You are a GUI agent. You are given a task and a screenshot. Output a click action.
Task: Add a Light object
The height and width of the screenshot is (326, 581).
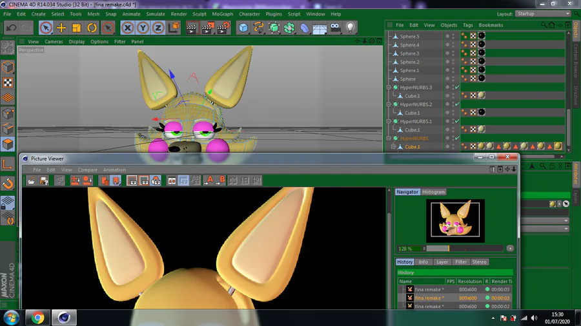pos(351,28)
